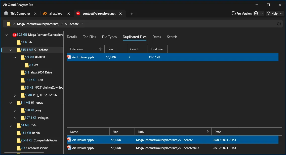286x155 pixels.
Task: Open the settings dropdown arrow
Action: tap(262, 14)
